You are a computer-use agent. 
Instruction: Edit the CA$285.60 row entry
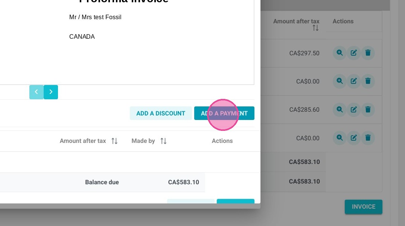click(x=353, y=109)
